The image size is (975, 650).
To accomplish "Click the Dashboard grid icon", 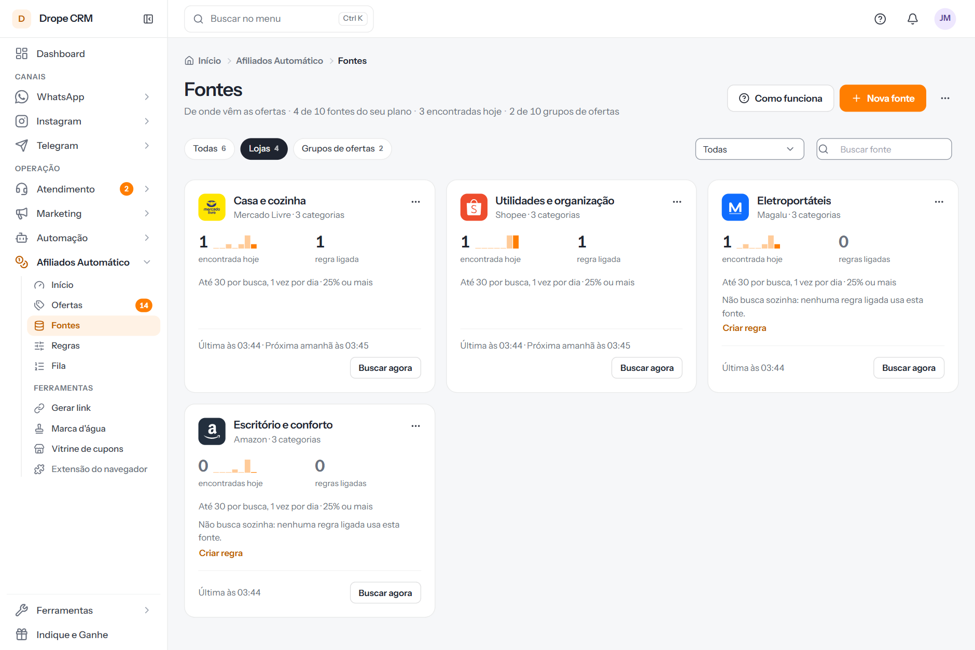I will tap(22, 54).
